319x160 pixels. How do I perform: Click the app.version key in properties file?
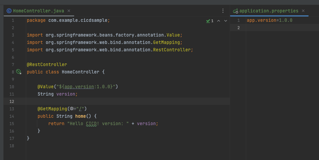pos(262,20)
